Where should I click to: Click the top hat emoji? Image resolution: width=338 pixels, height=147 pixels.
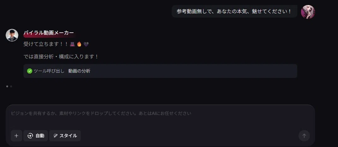point(72,44)
